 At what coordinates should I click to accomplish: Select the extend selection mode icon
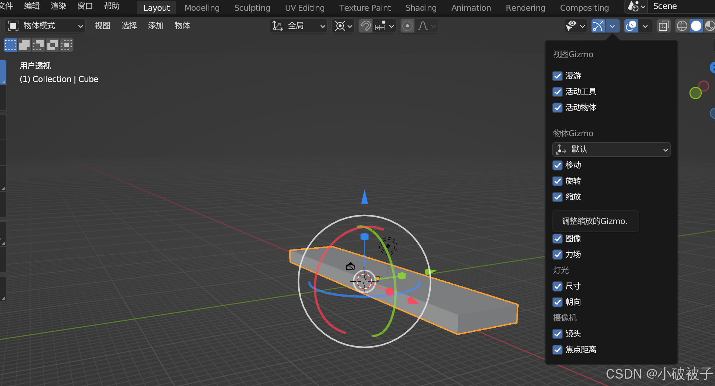coord(24,45)
